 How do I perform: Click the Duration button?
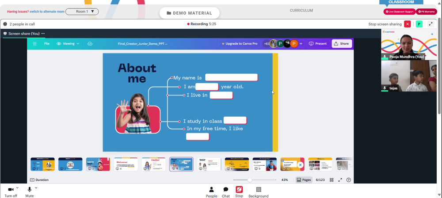[x=39, y=180]
